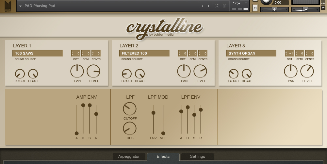Click Layer 1 LEVEL knob
Viewport: 327px width, 164px height.
coord(93,71)
